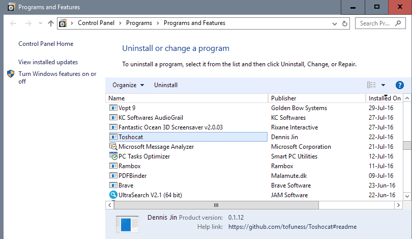Click the UltraSearch magnifier icon in list
412x239 pixels.
(113, 195)
